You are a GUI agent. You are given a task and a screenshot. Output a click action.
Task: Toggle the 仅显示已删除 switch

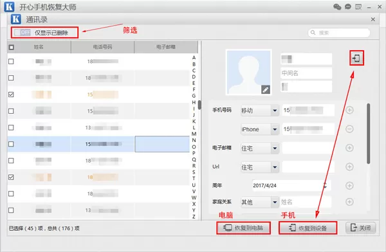coord(22,33)
